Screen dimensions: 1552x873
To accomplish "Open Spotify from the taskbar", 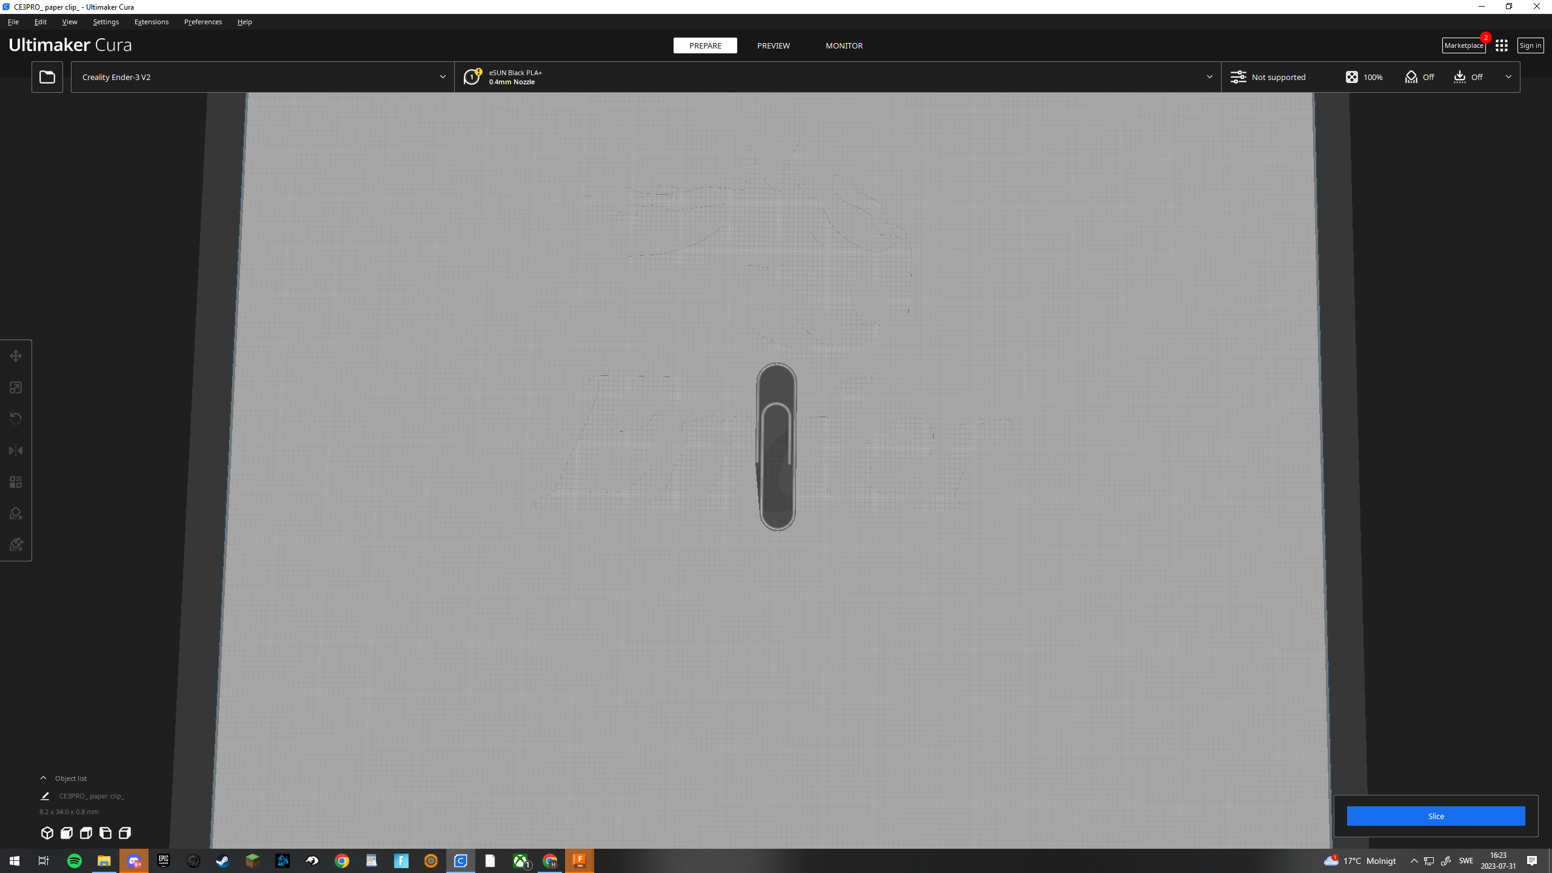I will click(75, 861).
